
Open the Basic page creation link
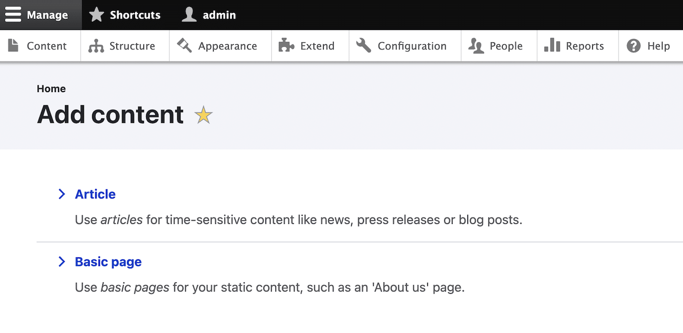click(107, 262)
